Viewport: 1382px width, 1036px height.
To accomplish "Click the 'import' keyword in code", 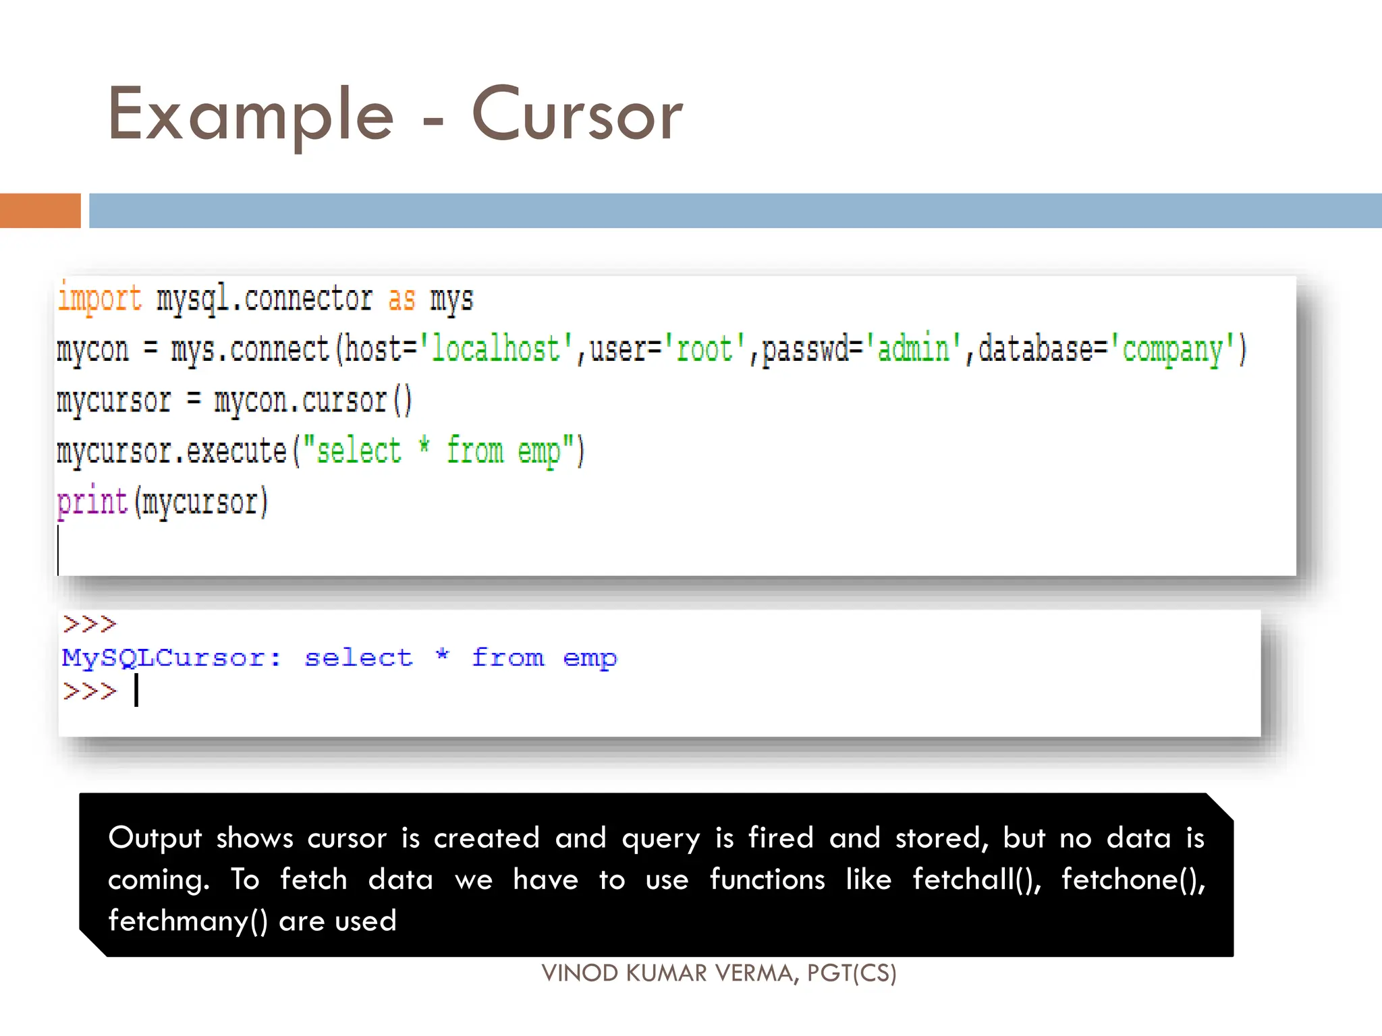I will 99,298.
